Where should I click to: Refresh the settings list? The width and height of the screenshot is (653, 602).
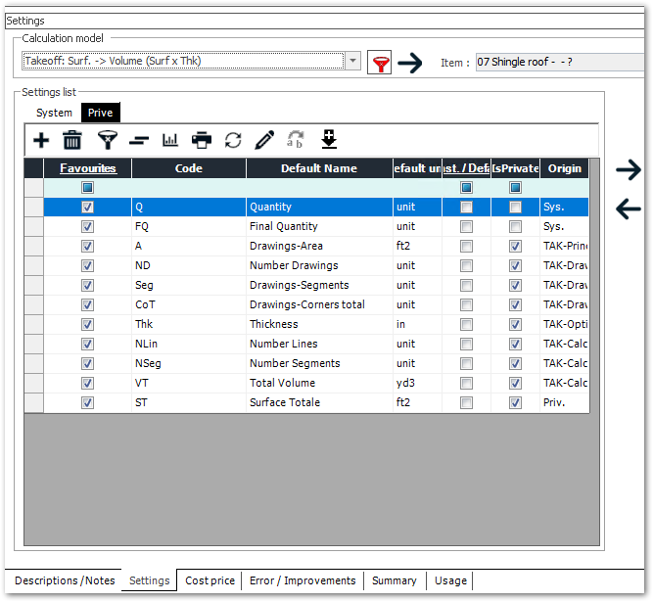(233, 140)
